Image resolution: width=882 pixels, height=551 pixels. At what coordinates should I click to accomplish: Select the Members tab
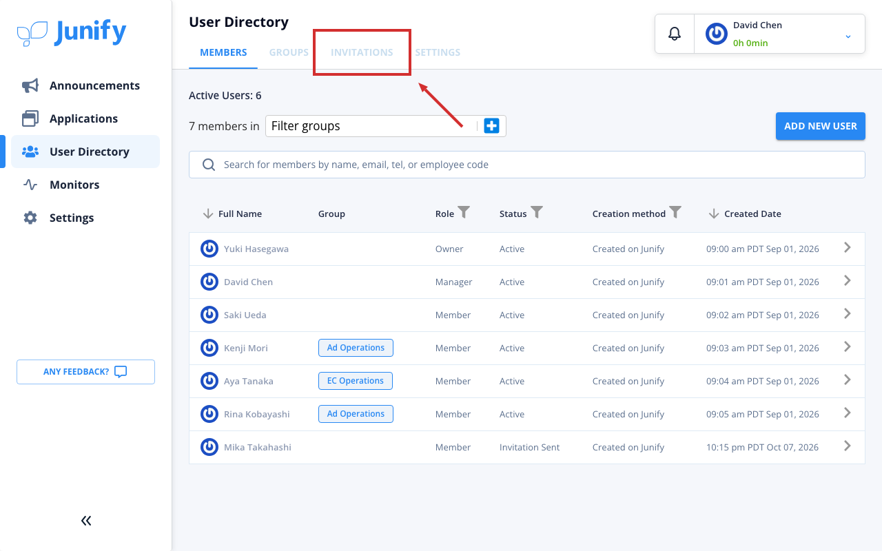(223, 52)
